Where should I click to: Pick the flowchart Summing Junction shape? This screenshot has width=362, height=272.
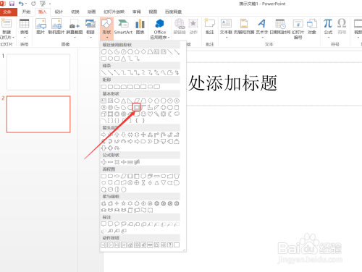click(130, 183)
